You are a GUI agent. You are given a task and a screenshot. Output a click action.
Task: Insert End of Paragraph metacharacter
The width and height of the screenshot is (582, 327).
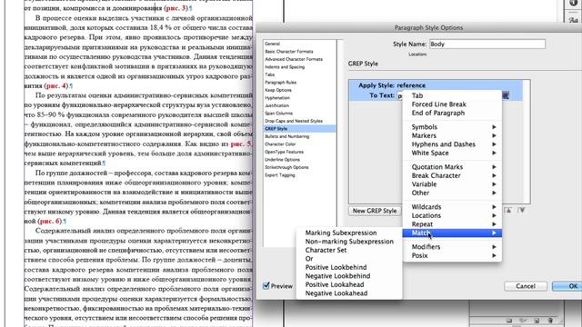point(452,113)
